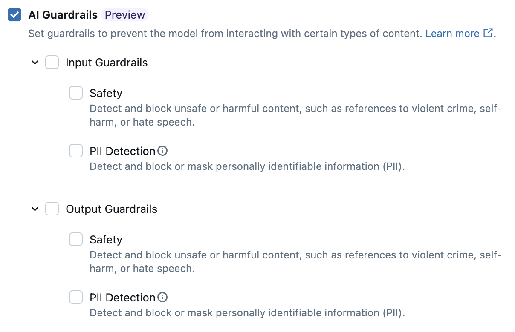The height and width of the screenshot is (332, 515).
Task: Click the info icon next to Input PII Detection
Action: (162, 151)
